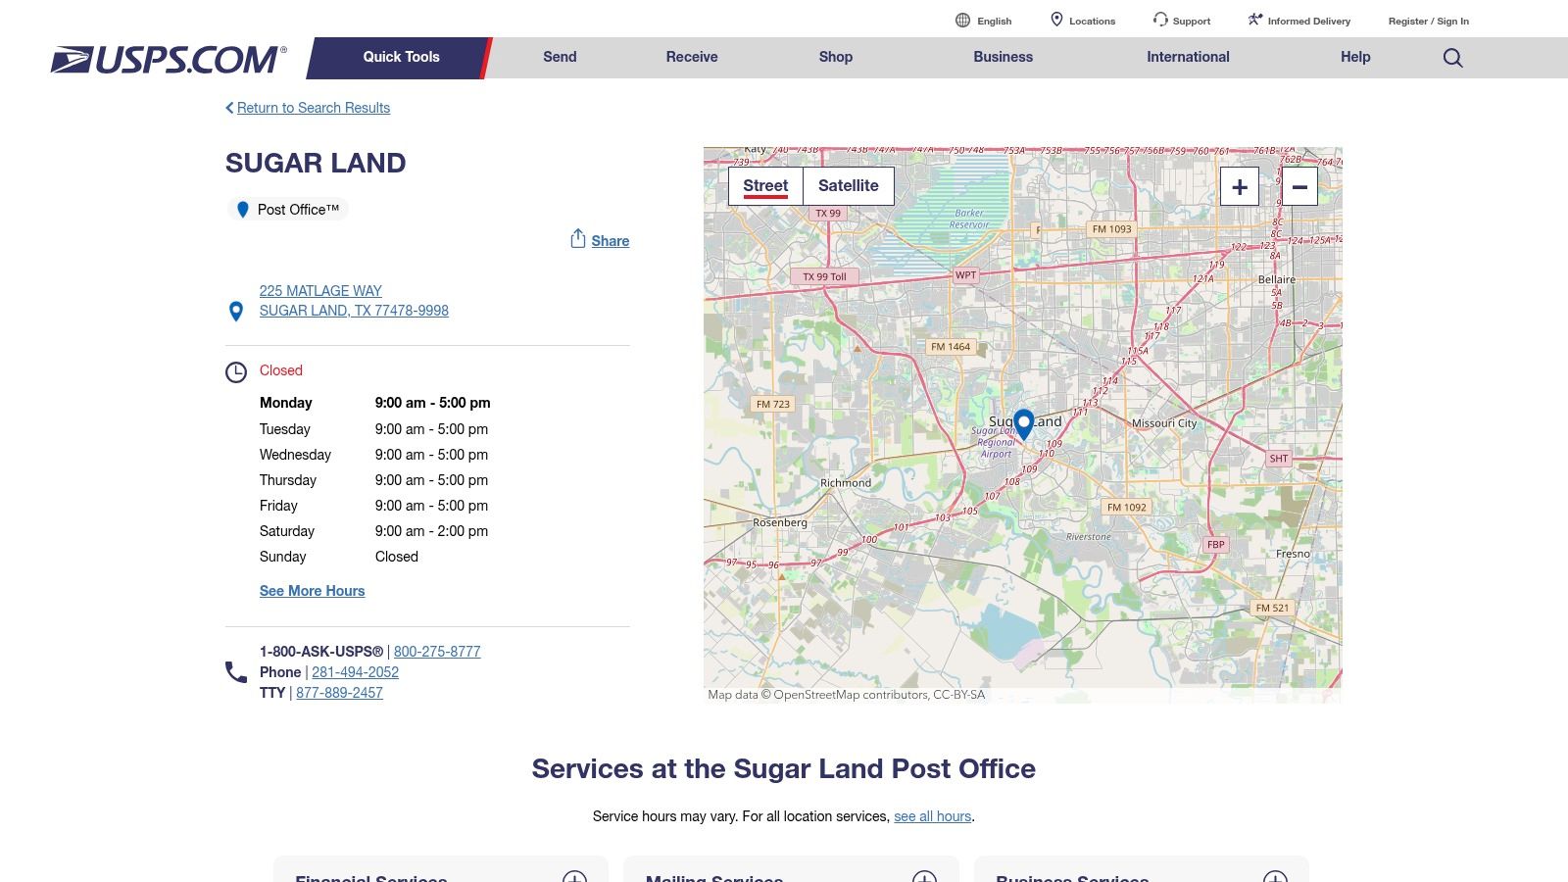1568x882 pixels.
Task: Zoom out with map minus button
Action: pyautogui.click(x=1299, y=186)
